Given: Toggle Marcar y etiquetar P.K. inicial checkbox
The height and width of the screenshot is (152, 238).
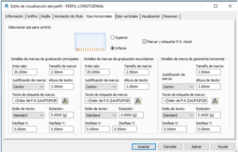Looking at the screenshot, I should pos(145,42).
